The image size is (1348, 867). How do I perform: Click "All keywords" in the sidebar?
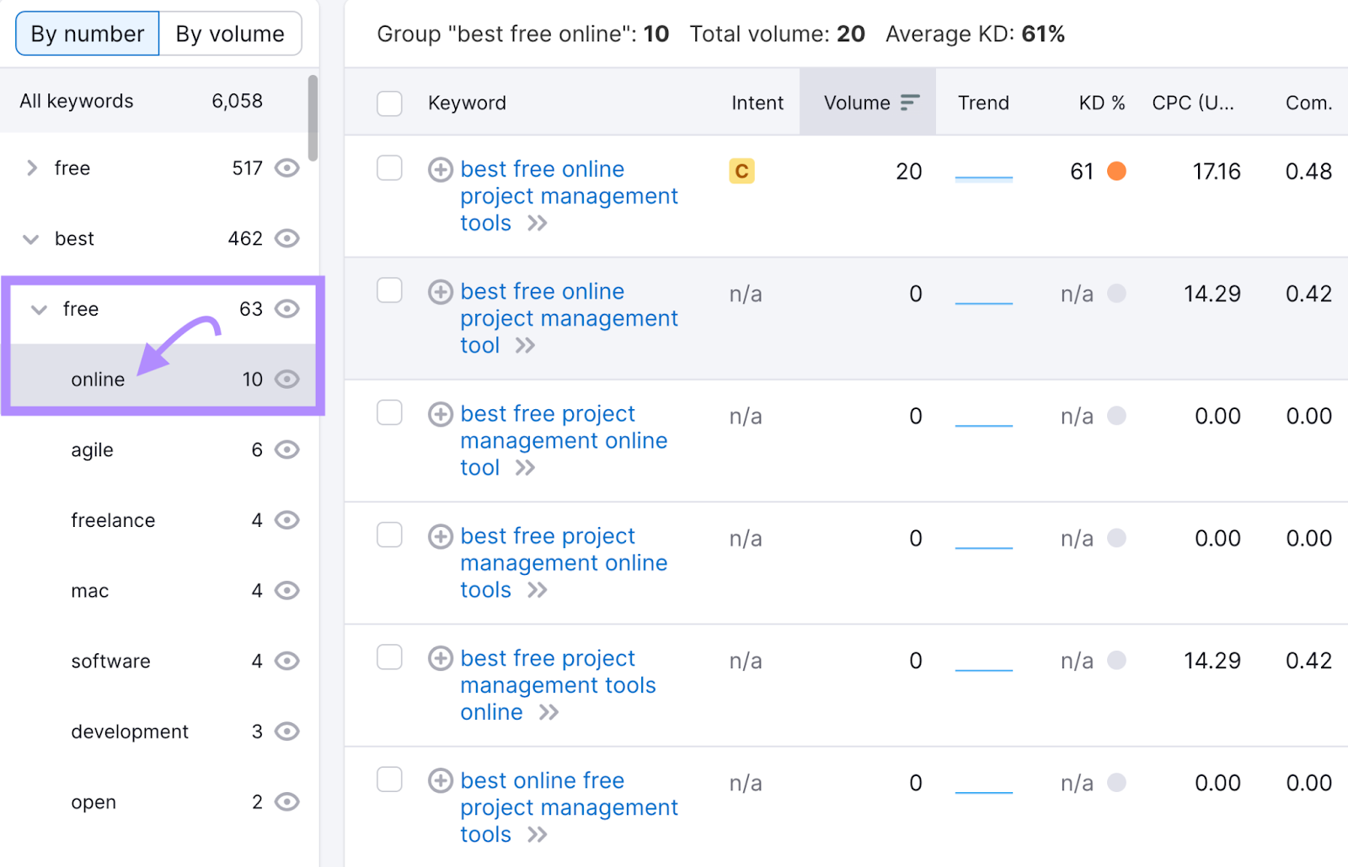tap(76, 101)
